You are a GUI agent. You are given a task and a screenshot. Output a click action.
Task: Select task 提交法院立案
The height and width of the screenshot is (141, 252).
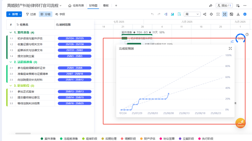pos(26,56)
